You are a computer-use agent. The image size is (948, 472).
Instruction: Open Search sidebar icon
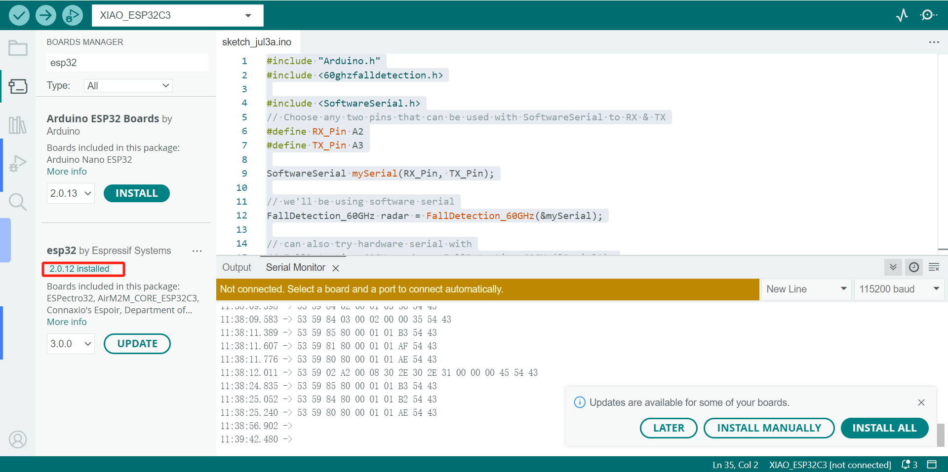click(18, 202)
